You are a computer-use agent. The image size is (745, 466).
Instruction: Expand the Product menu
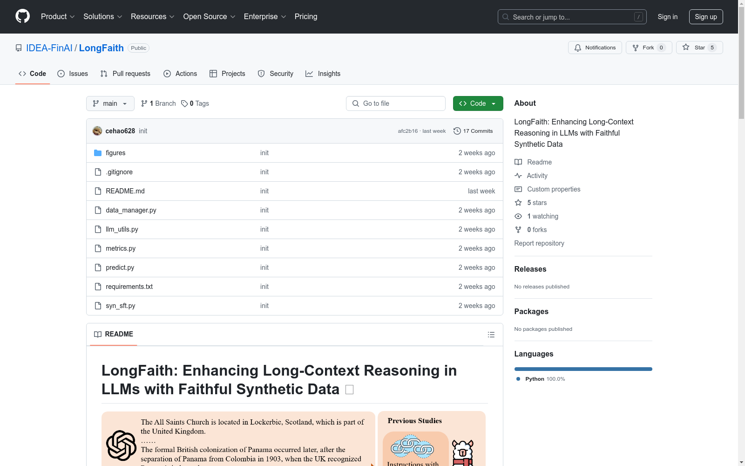pos(58,16)
